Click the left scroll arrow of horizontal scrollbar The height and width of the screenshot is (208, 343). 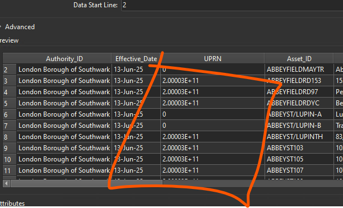(7, 183)
